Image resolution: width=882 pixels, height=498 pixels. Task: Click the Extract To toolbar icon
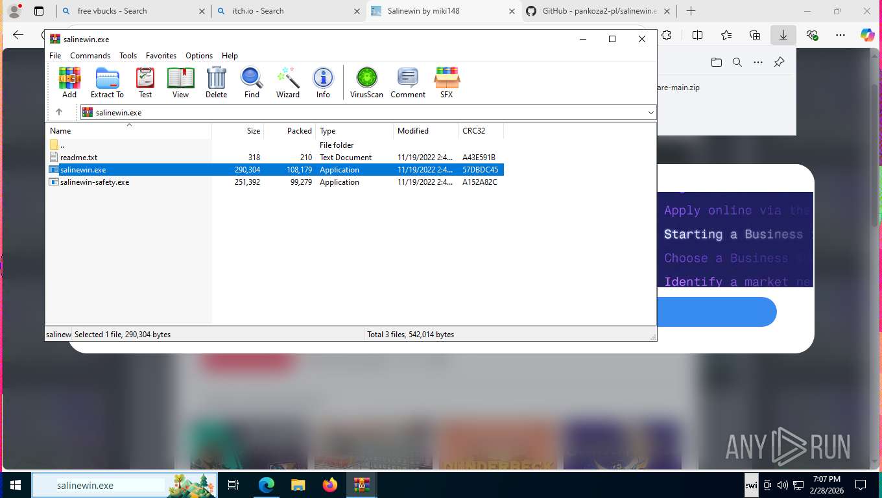pyautogui.click(x=107, y=82)
